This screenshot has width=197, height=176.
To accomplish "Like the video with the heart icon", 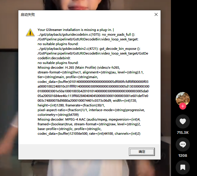I will [183, 121].
